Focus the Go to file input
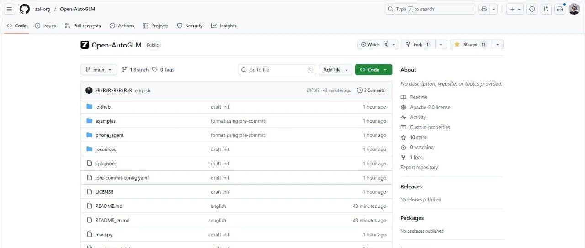Image resolution: width=585 pixels, height=248 pixels. click(x=277, y=70)
